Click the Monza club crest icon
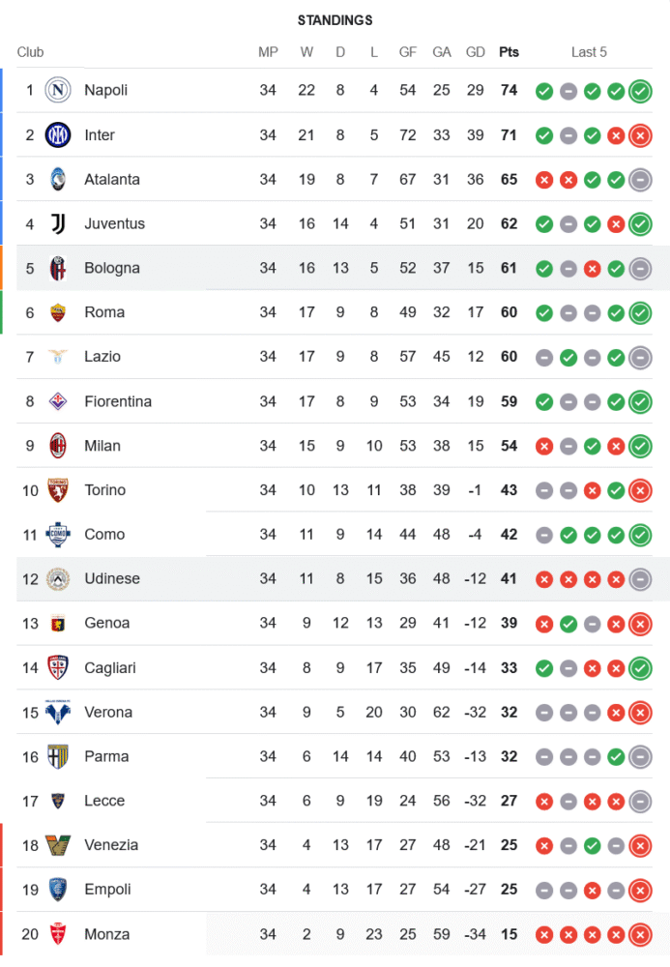The image size is (670, 967). [x=59, y=934]
